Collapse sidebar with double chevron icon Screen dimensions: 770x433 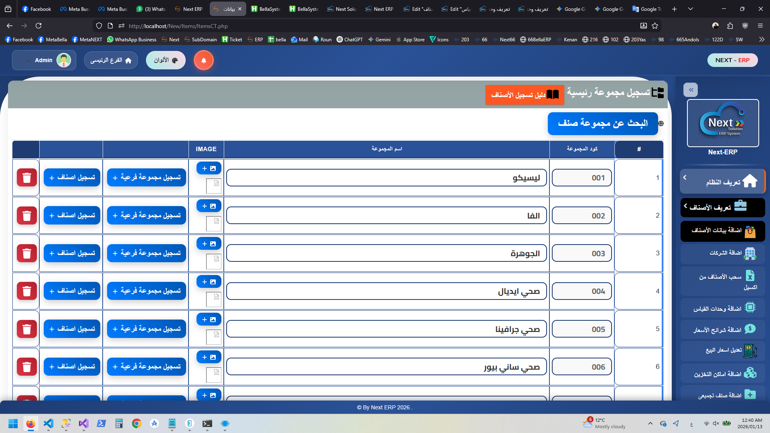(691, 90)
